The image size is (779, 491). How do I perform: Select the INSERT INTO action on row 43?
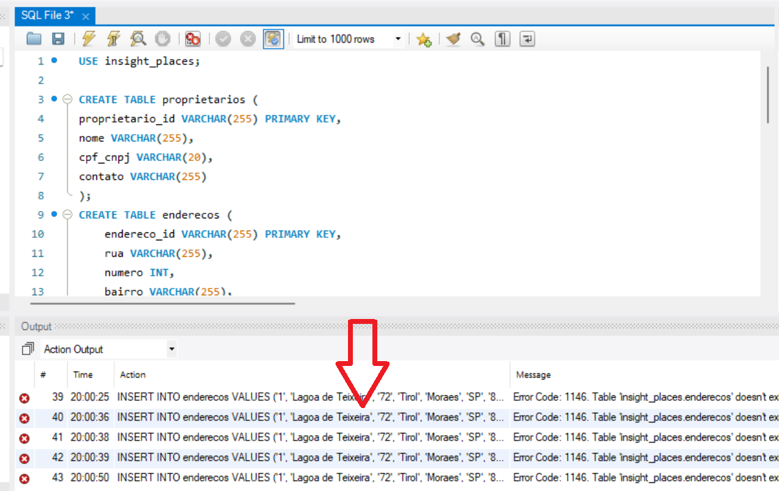pyautogui.click(x=311, y=478)
